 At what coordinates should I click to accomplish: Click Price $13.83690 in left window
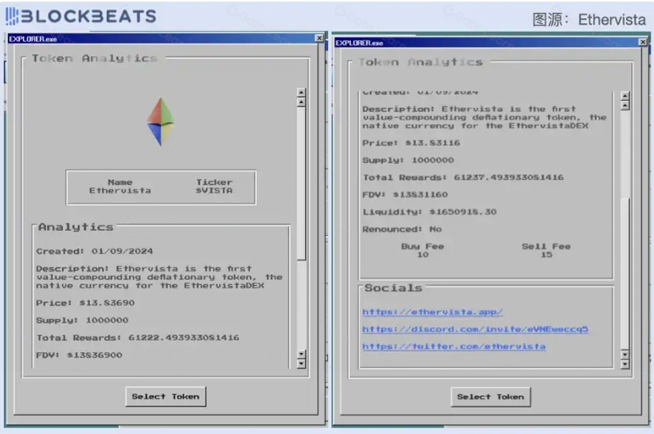coord(85,303)
